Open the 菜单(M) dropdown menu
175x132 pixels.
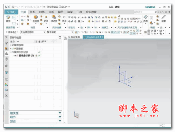point(13,32)
